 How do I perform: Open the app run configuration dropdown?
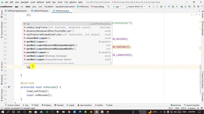point(117,6)
